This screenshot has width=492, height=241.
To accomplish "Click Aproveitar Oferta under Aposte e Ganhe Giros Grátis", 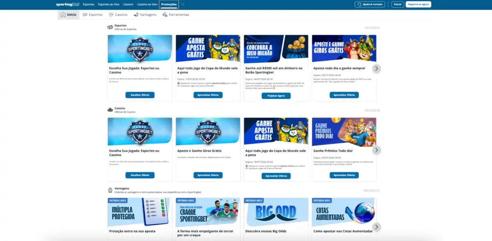I will (x=208, y=175).
